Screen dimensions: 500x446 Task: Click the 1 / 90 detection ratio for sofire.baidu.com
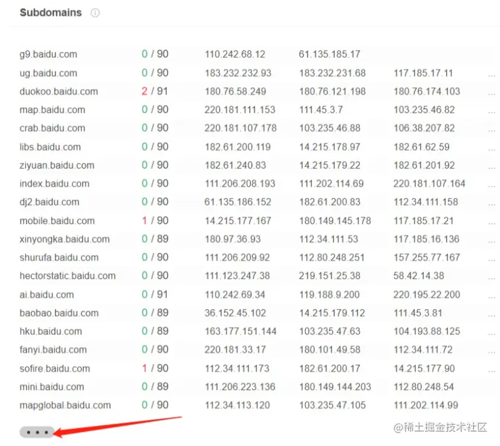pos(155,368)
